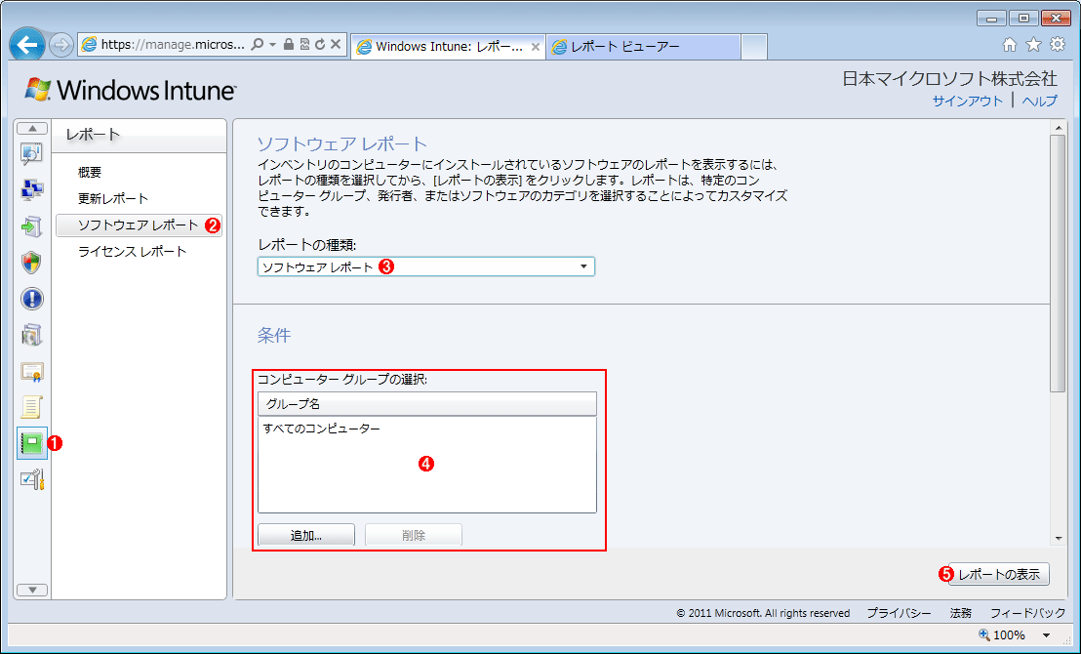Open the Computers workspace icon

(x=32, y=189)
